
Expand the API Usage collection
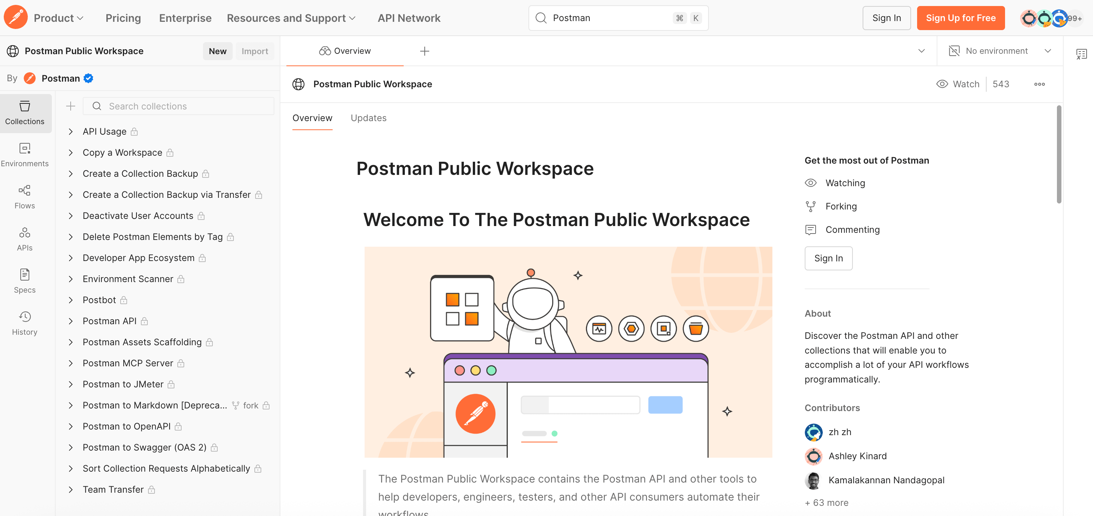click(71, 132)
